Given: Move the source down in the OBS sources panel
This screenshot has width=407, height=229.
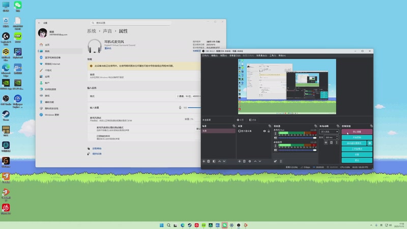Looking at the screenshot, I should coord(260,161).
